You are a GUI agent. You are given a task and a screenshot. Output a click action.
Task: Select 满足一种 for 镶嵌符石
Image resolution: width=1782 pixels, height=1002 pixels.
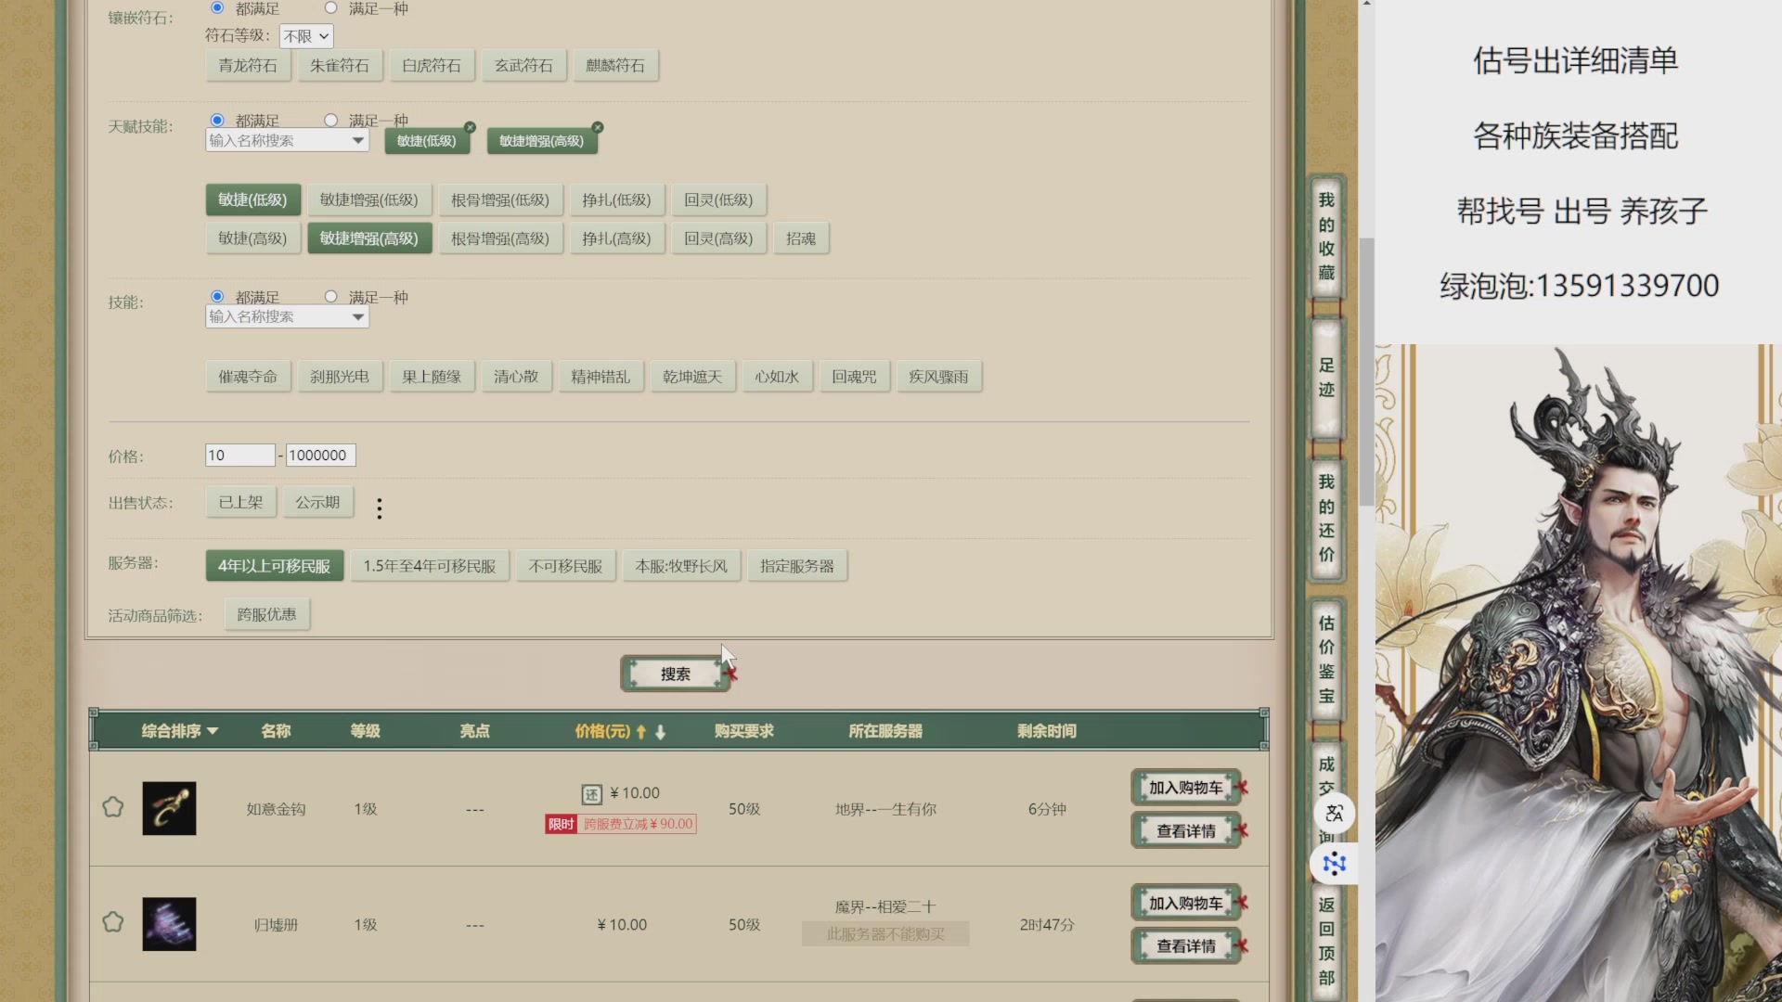click(x=330, y=7)
